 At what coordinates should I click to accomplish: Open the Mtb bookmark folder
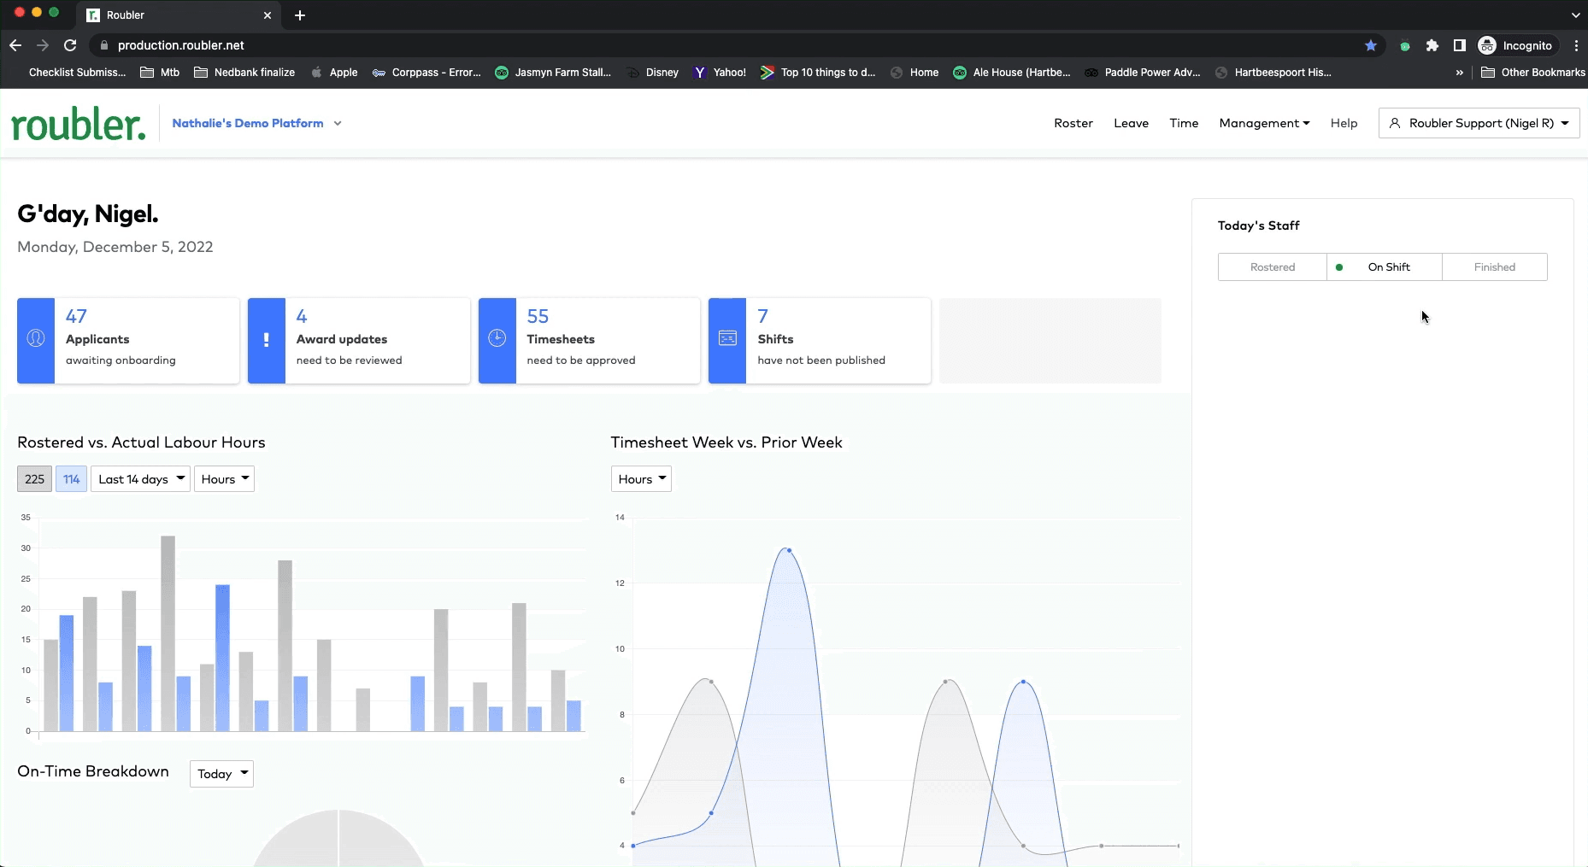click(160, 73)
